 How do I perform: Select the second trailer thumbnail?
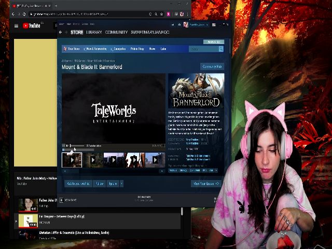coord(92,160)
